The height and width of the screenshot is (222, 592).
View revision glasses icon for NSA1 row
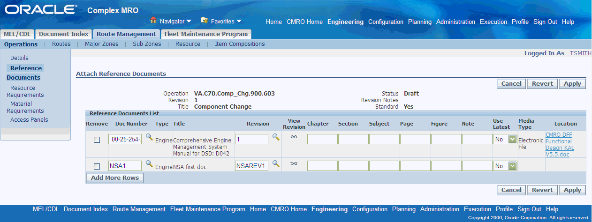[x=294, y=164]
